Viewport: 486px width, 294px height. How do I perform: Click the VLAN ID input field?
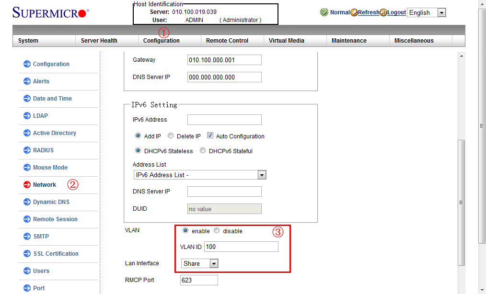tap(242, 247)
